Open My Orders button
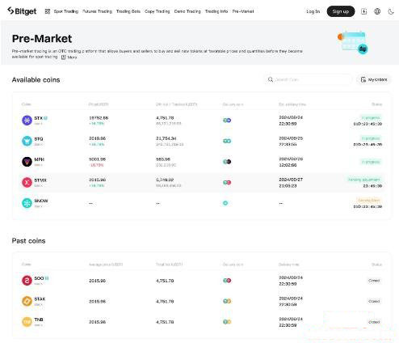This screenshot has height=343, width=399. click(374, 79)
